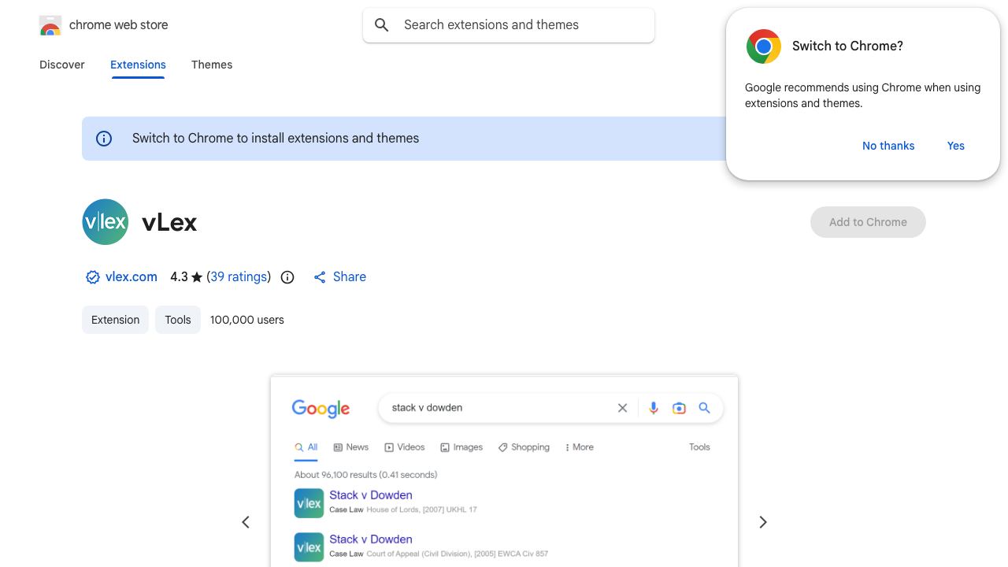Click the Add to Chrome button

pos(868,222)
